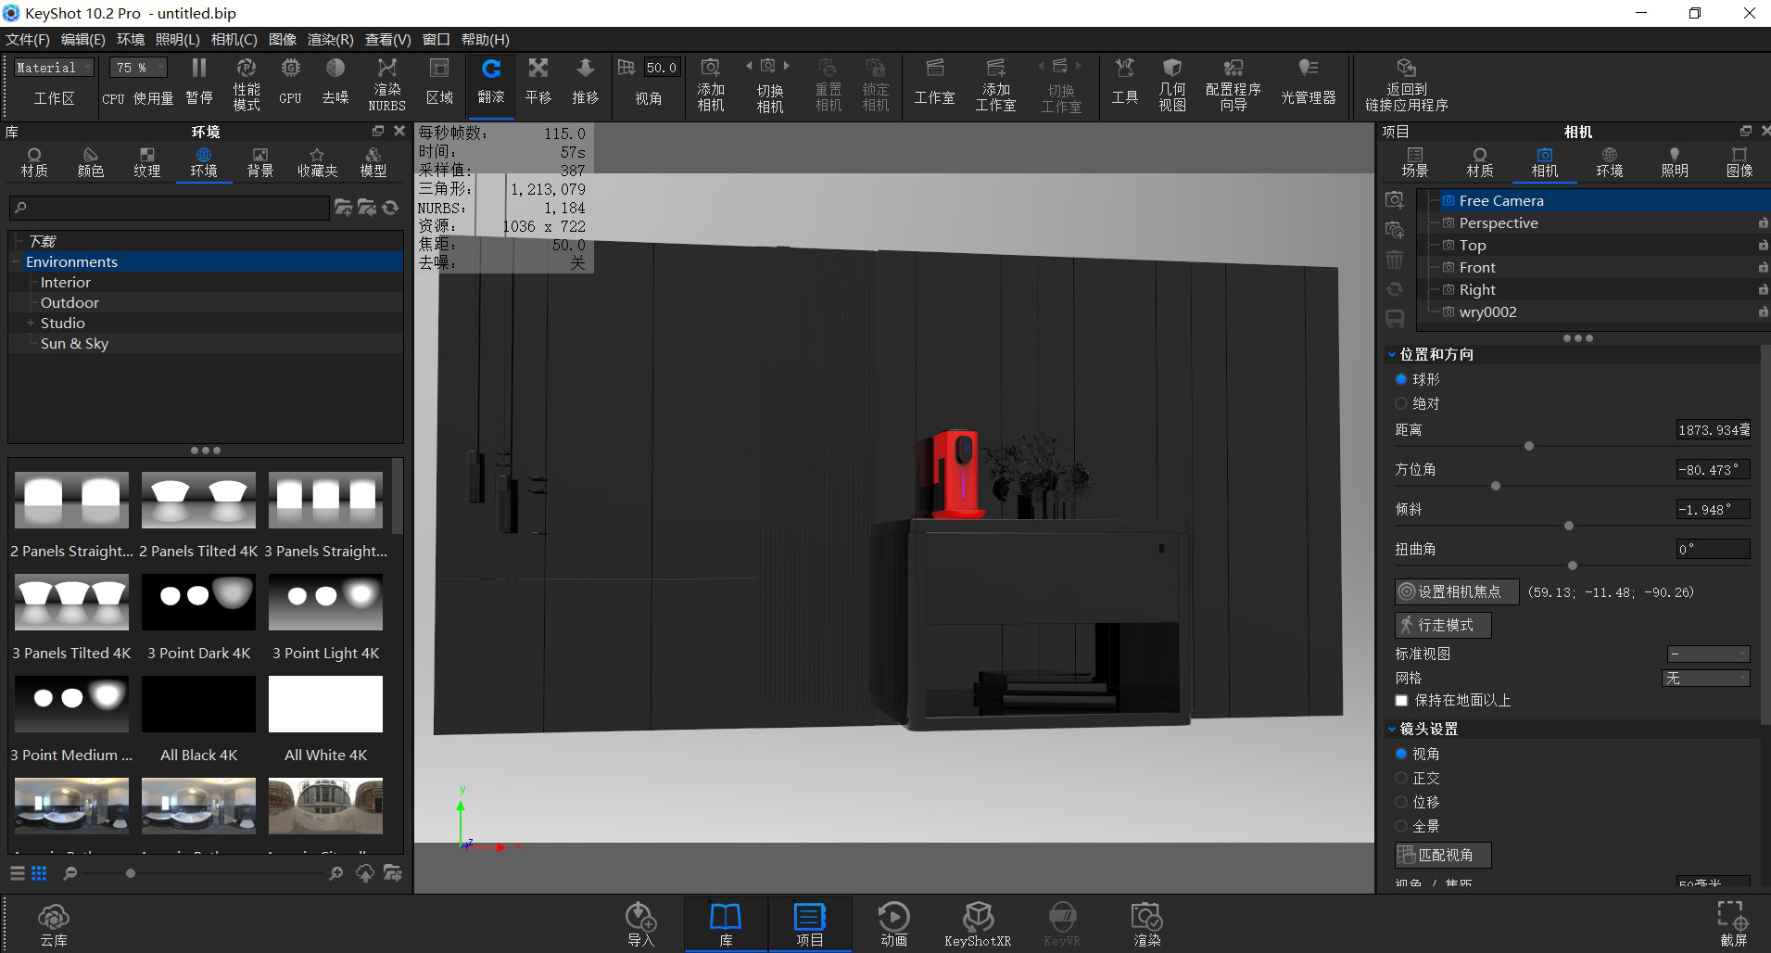The width and height of the screenshot is (1771, 953).
Task: Select the All Black 4K environment thumbnail
Action: pyautogui.click(x=198, y=705)
